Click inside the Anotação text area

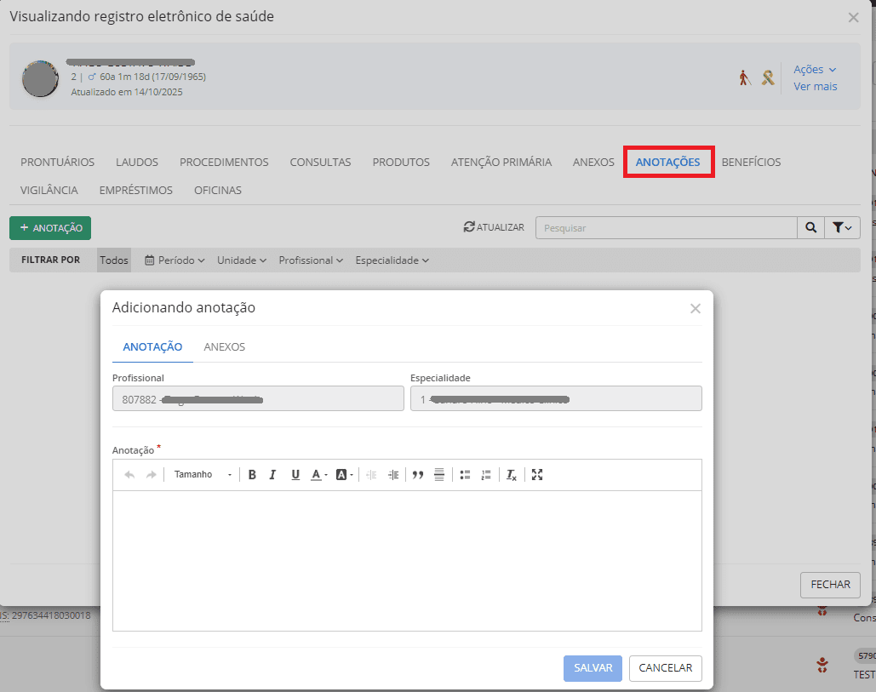pyautogui.click(x=407, y=560)
